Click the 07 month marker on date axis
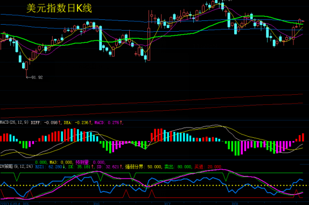 pyautogui.click(x=167, y=203)
